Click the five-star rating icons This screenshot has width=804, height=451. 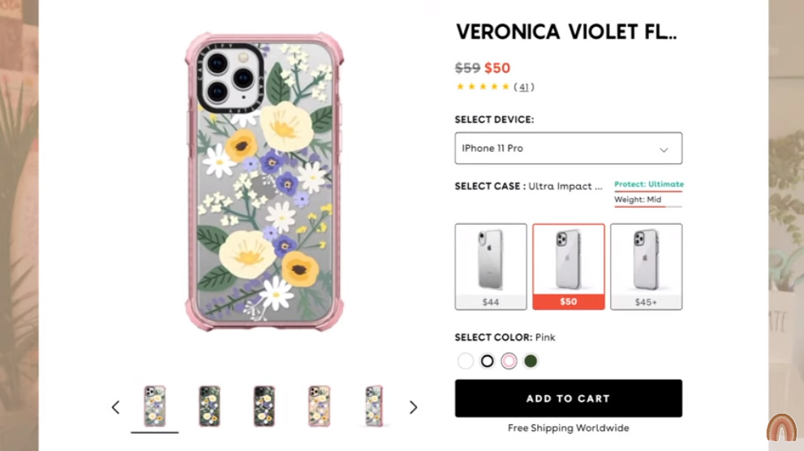(483, 87)
